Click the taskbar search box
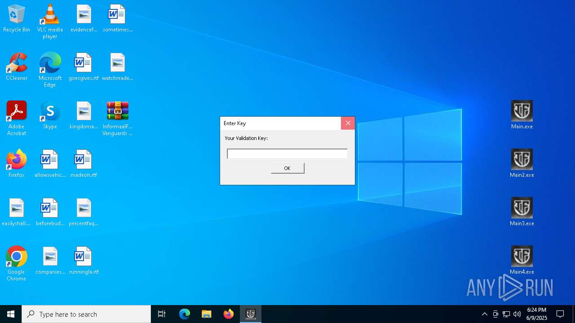The height and width of the screenshot is (323, 575). (86, 314)
